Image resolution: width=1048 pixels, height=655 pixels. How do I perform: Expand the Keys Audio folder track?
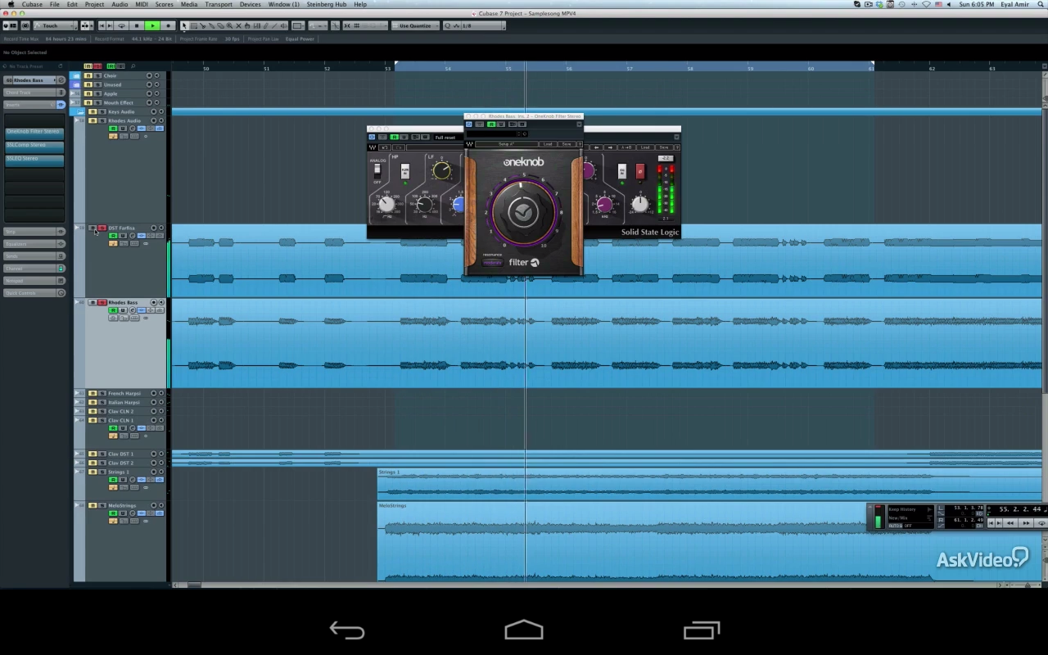click(x=79, y=112)
